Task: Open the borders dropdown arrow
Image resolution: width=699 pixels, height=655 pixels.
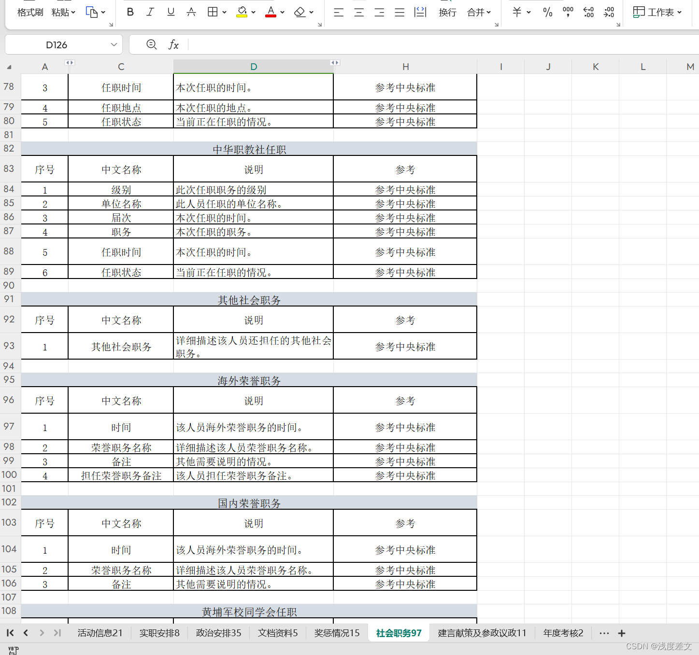Action: point(225,12)
